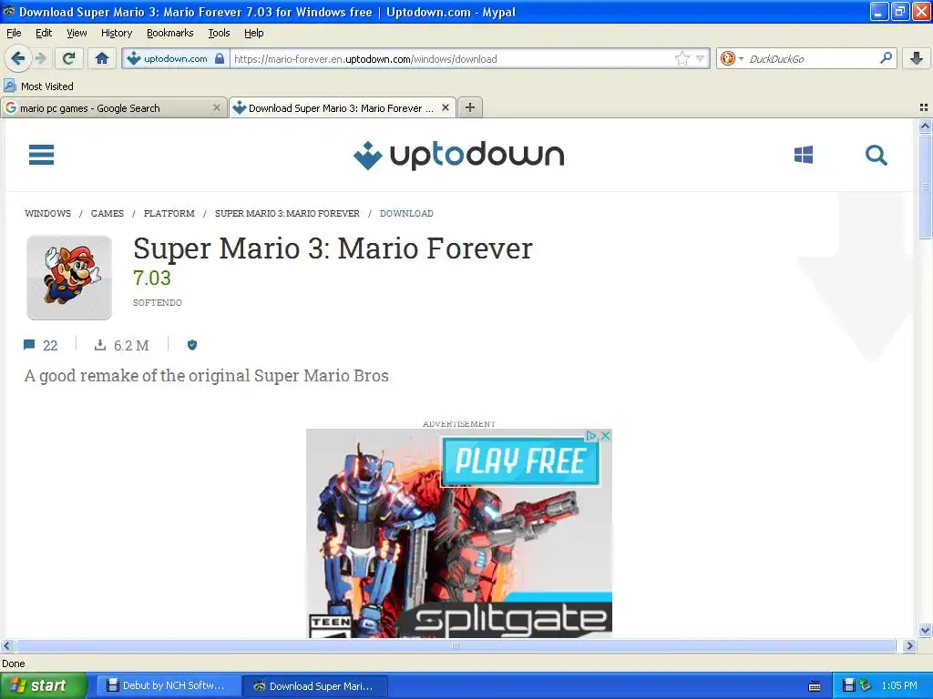
Task: Follow the PLATFORM breadcrumb link
Action: click(x=169, y=213)
